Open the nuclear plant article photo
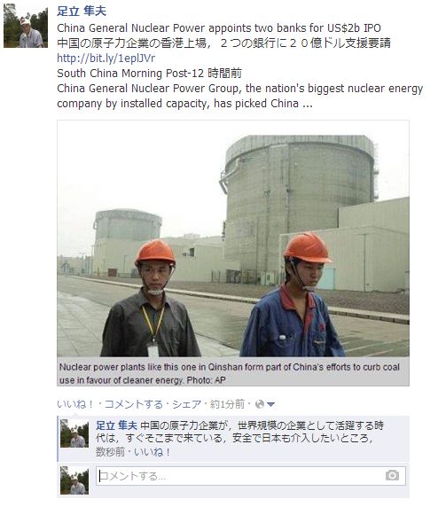 click(233, 238)
